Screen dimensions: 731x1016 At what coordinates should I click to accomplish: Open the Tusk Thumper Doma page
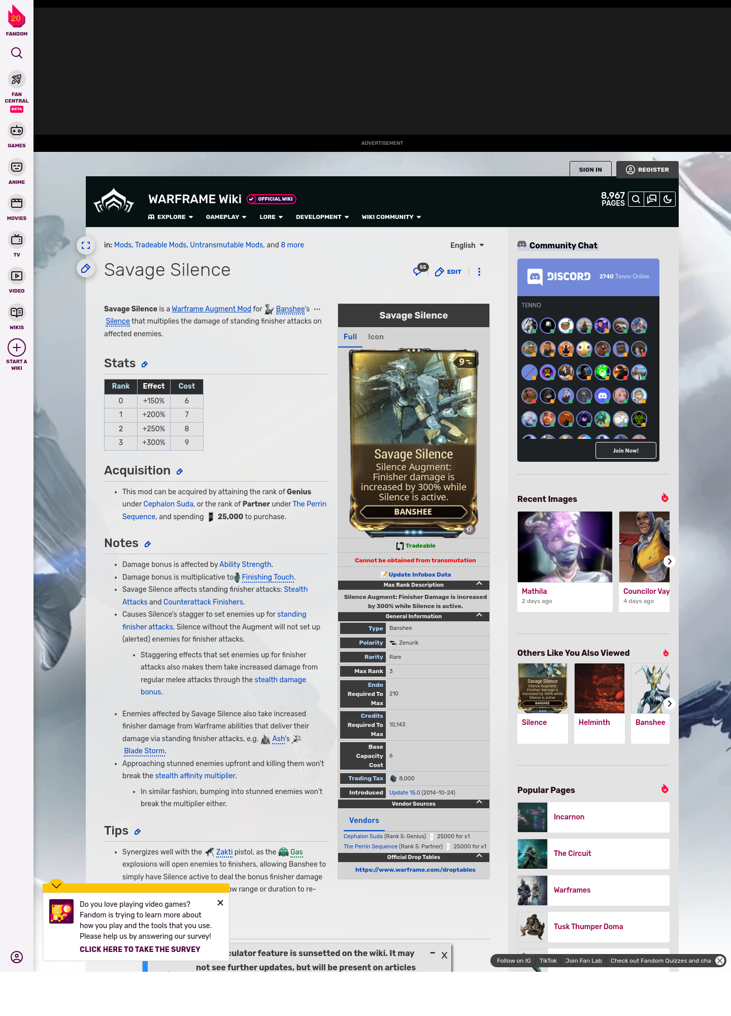(593, 927)
